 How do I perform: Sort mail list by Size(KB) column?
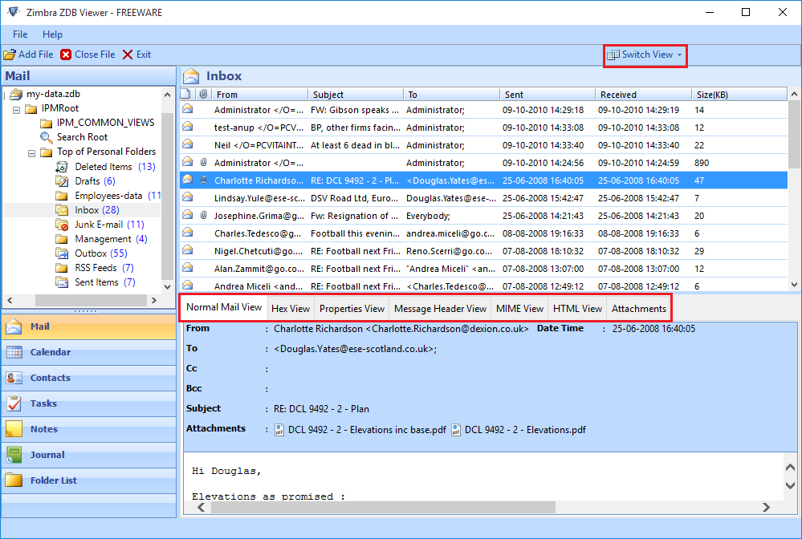click(739, 95)
